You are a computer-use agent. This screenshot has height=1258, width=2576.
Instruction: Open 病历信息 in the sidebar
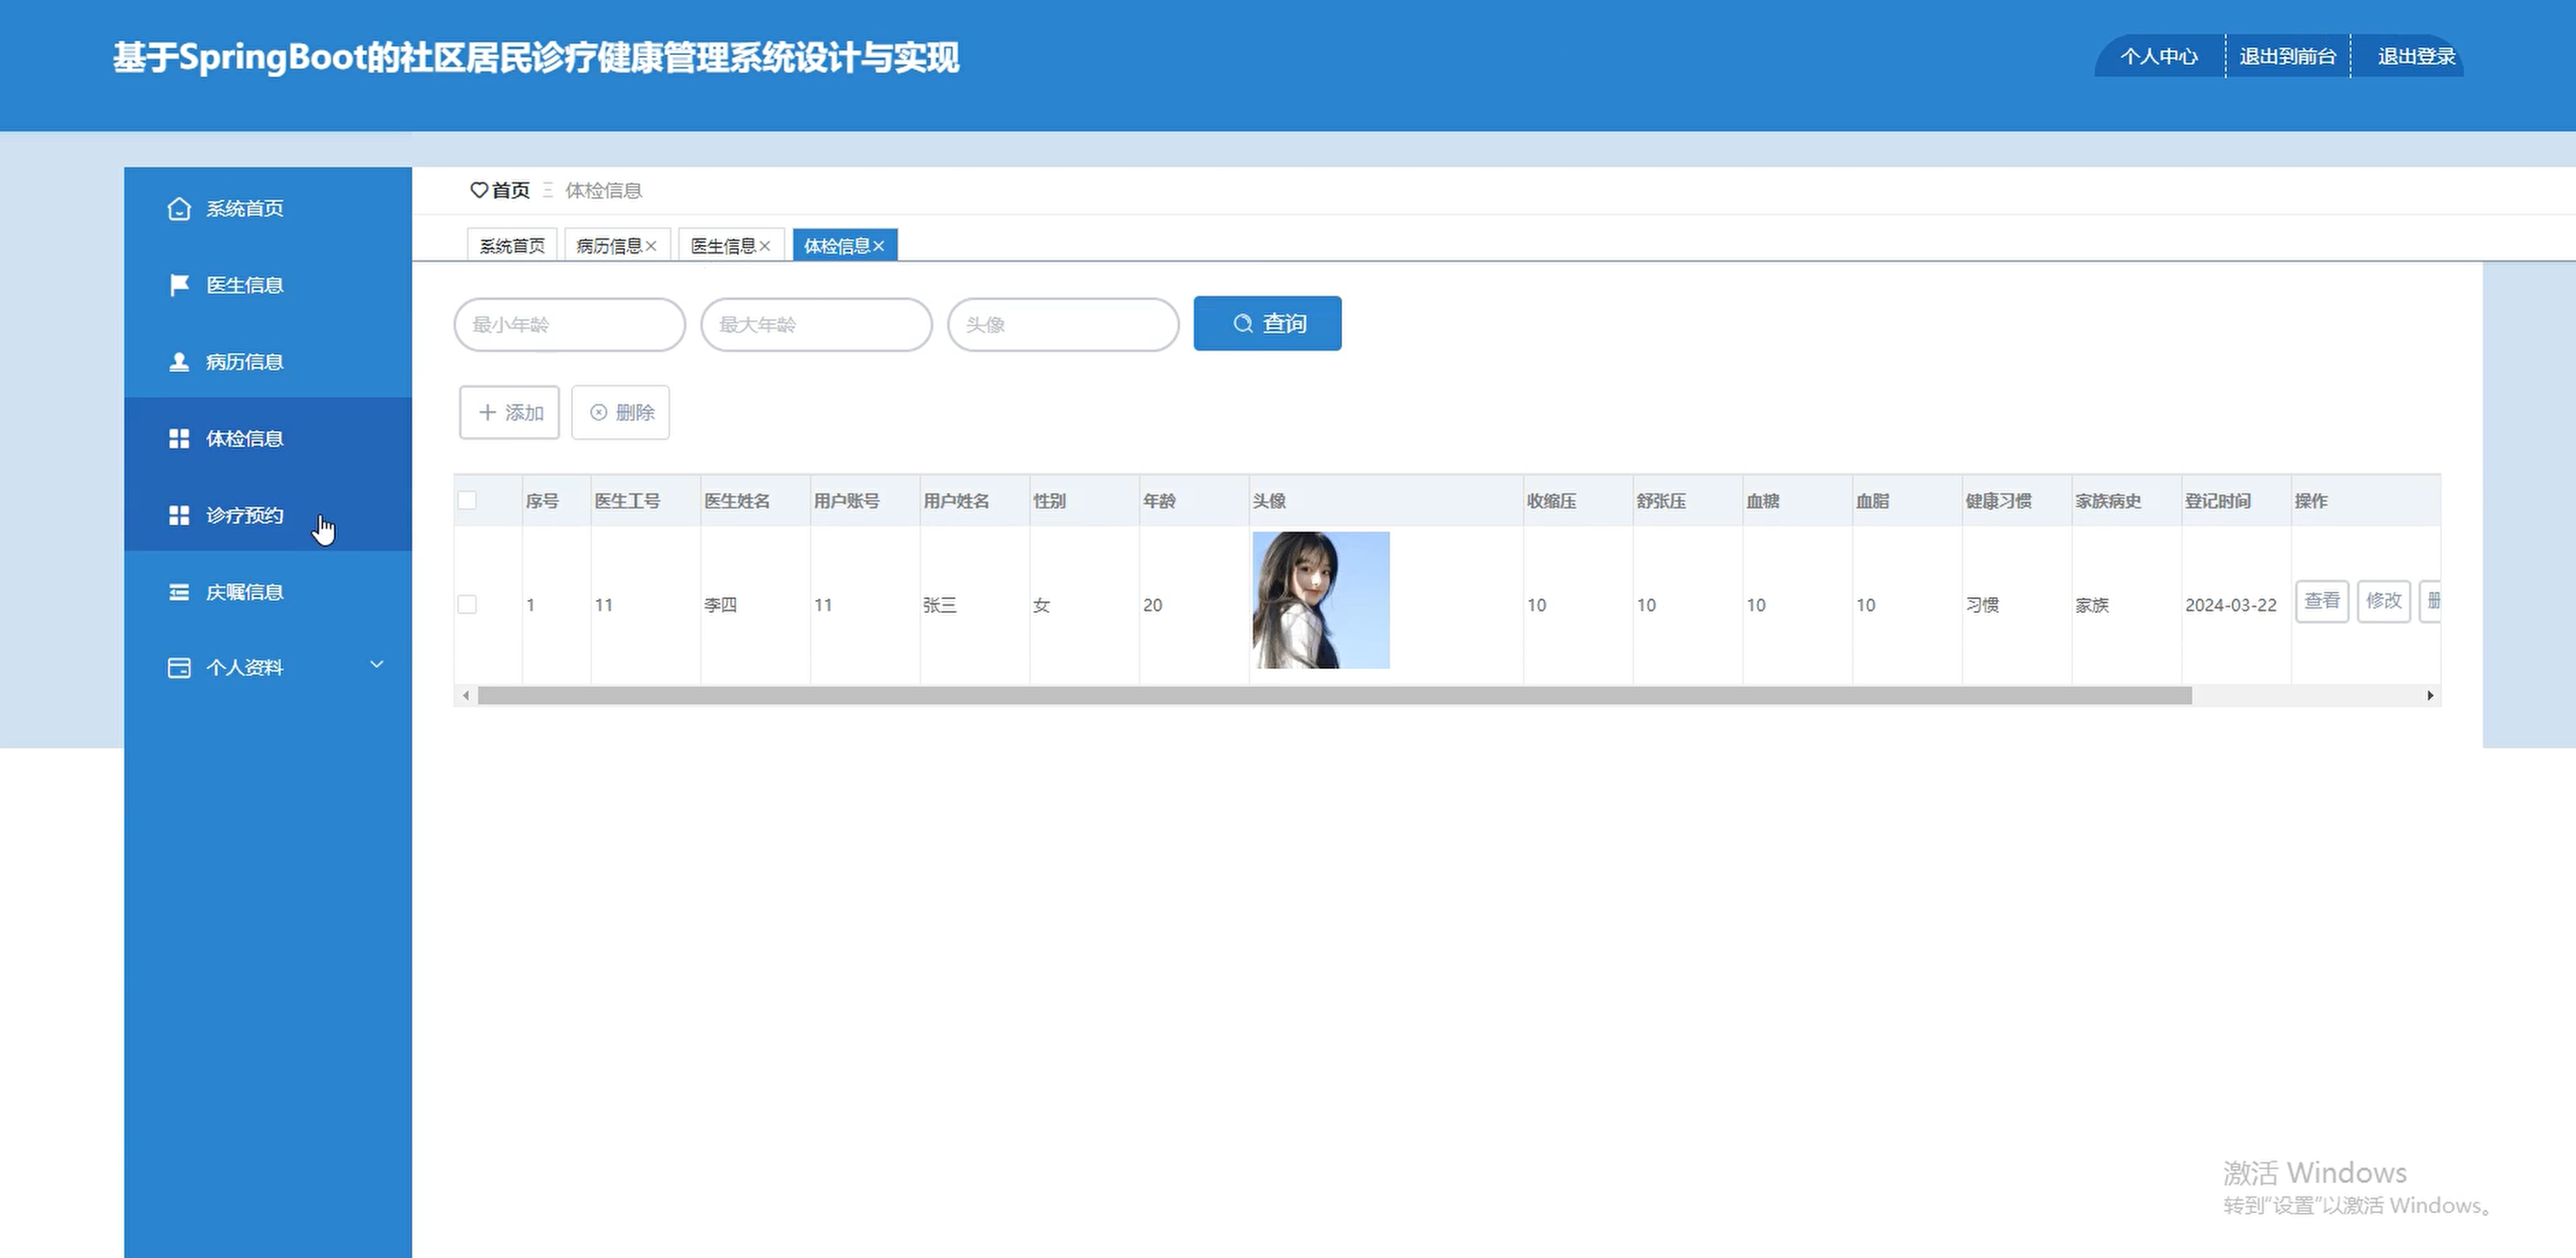point(268,362)
